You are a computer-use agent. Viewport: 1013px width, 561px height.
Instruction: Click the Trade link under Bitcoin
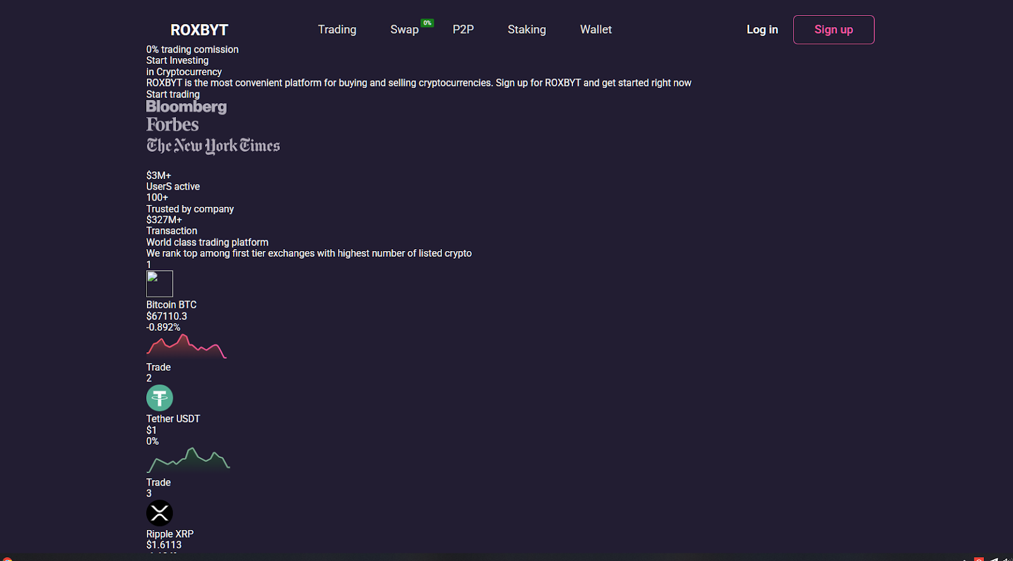coord(158,367)
